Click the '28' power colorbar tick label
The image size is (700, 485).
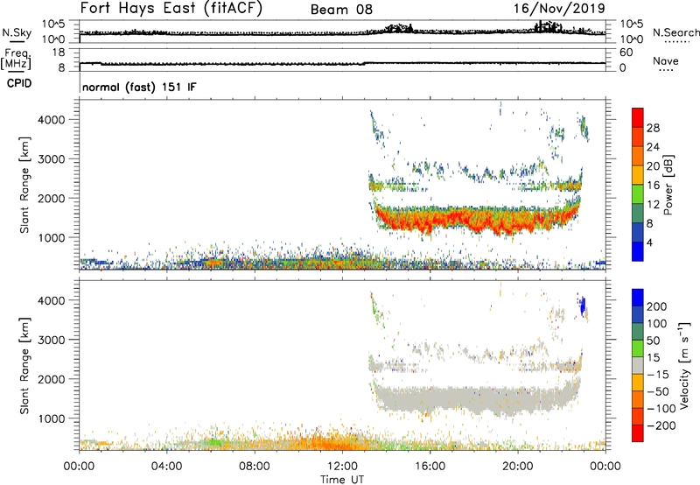653,128
